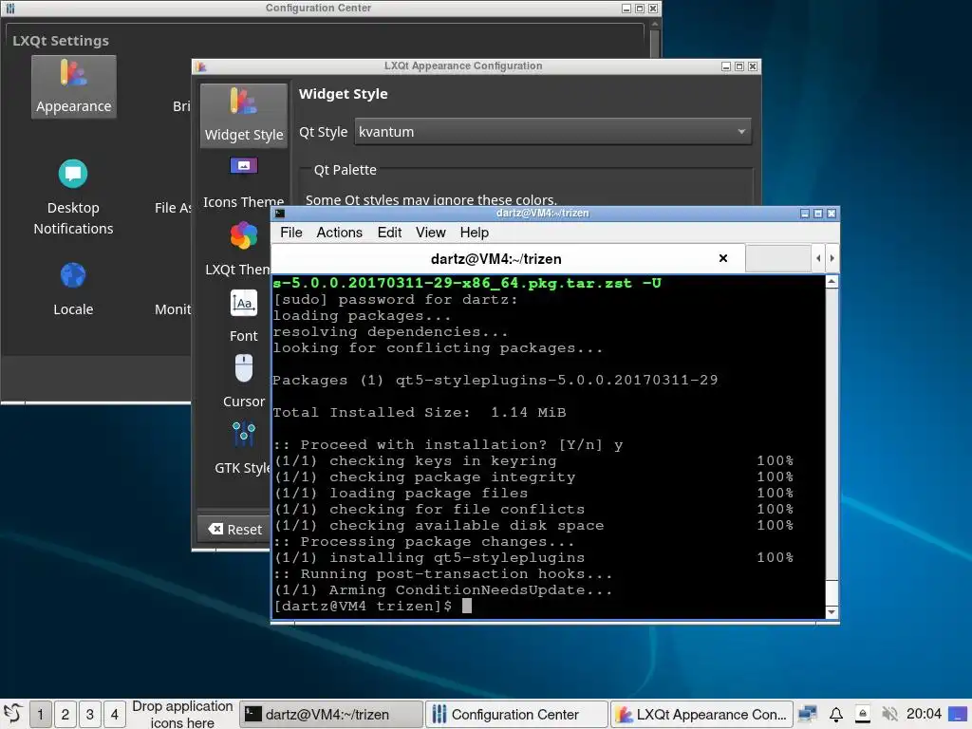
Task: Open the terminal View menu
Action: click(x=430, y=233)
